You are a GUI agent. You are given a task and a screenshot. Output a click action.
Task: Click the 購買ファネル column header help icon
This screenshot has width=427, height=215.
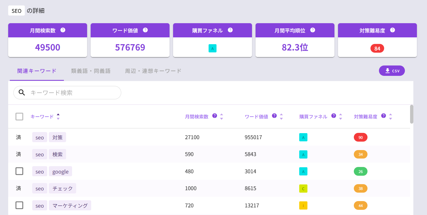pos(333,116)
